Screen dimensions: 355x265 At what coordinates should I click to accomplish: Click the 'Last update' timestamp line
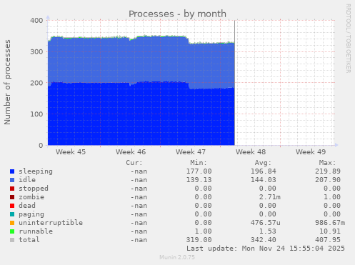point(266,249)
